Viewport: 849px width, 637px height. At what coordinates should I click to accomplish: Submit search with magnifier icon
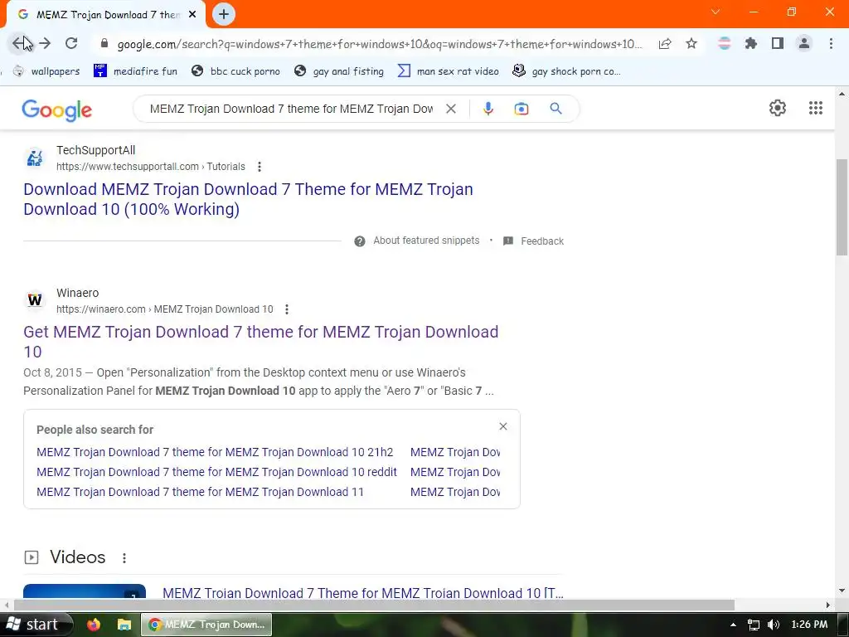[x=555, y=109]
